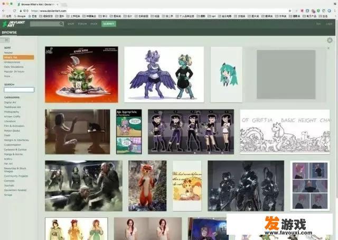This screenshot has width=338, height=240.
Task: Open the red-haired woman photo thumbnail
Action: (148, 229)
